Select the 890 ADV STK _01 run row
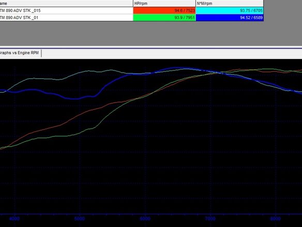Viewport: 302px width, 227px height. pos(132,18)
